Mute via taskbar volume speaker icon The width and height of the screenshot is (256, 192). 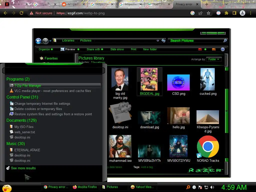tap(212, 187)
